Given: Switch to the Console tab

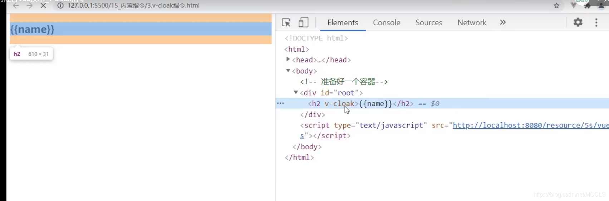Looking at the screenshot, I should pos(387,22).
